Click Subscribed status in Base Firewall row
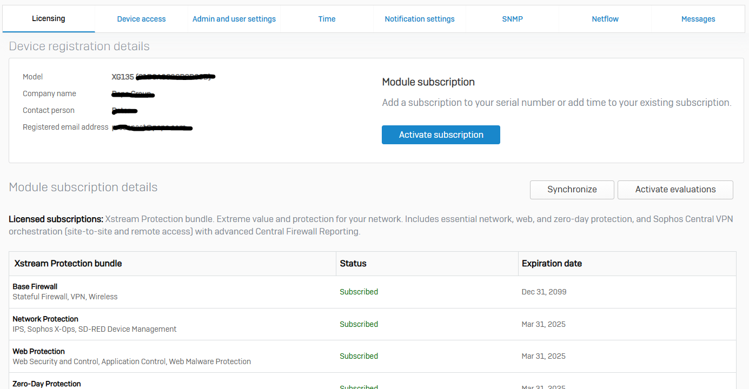 click(x=359, y=292)
